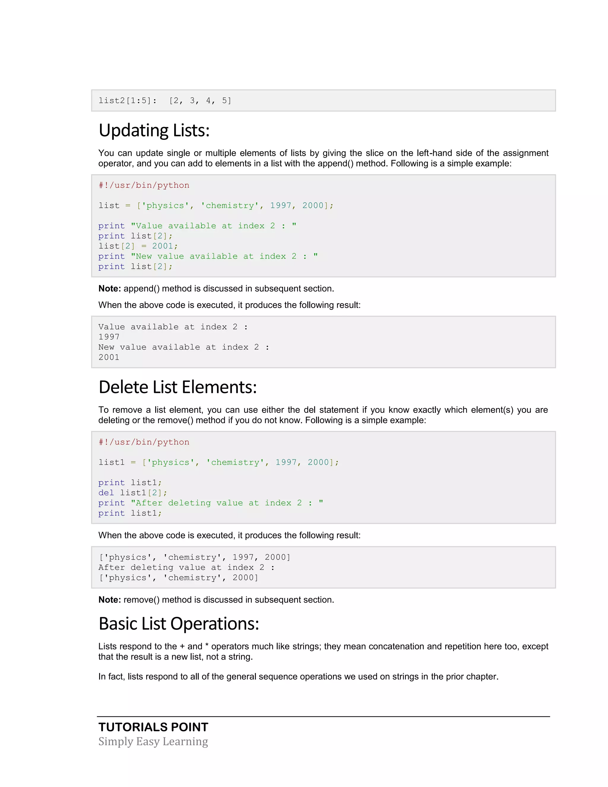Click the output line '2001' in the result box
Screen dimensions: 608x787
[x=109, y=357]
